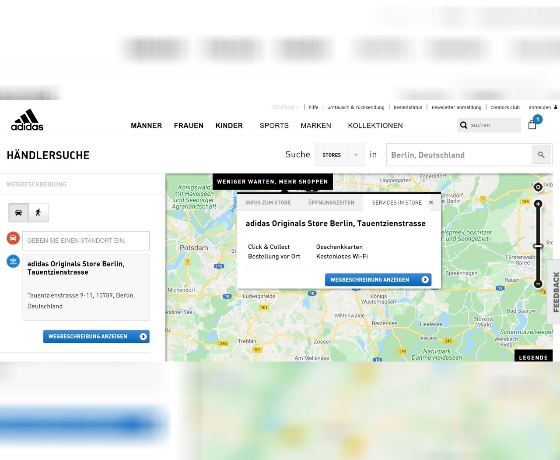Zoom in with the map plus button
Screen dimensions: 560x460
(538, 204)
